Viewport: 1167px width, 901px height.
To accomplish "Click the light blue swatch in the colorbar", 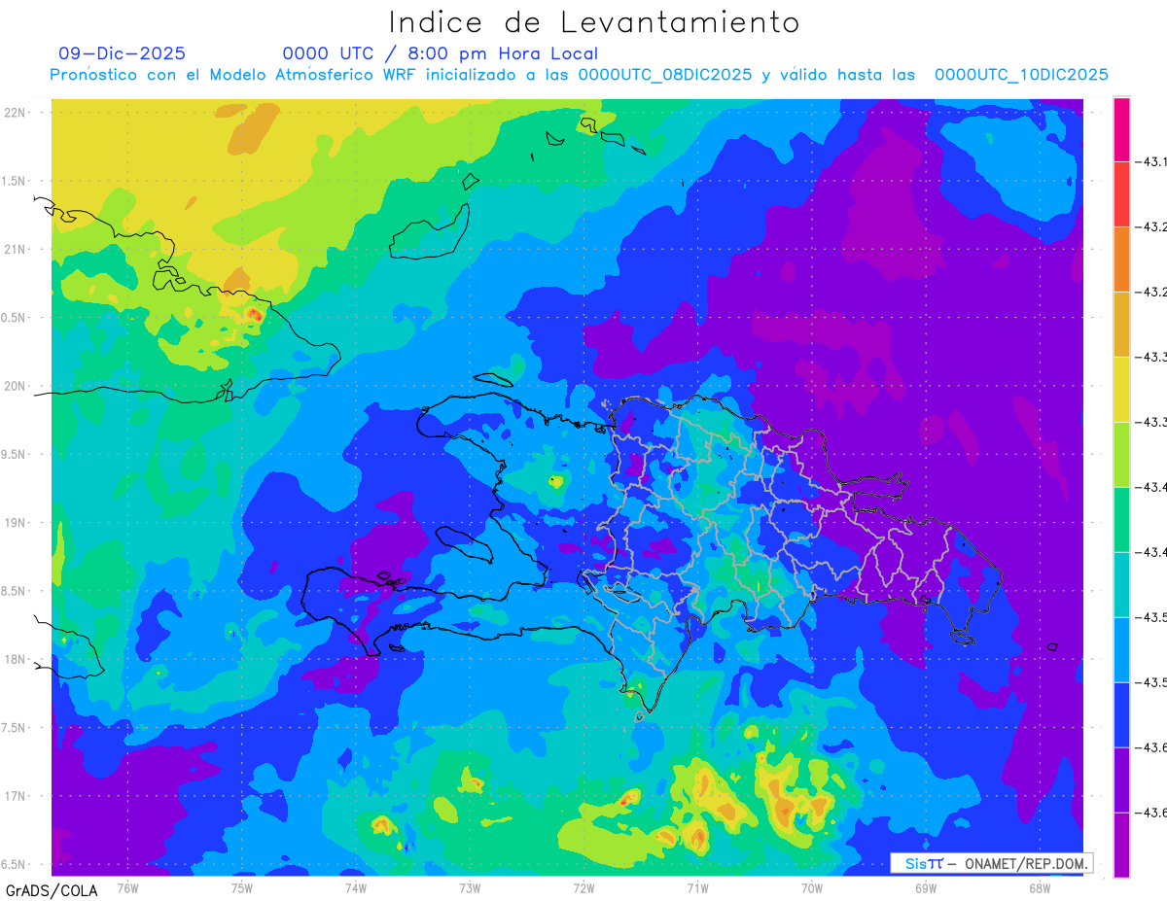I will (x=1121, y=650).
